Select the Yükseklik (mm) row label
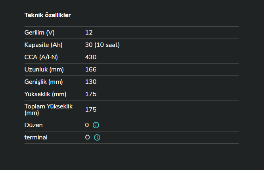264x170 pixels. click(45, 94)
